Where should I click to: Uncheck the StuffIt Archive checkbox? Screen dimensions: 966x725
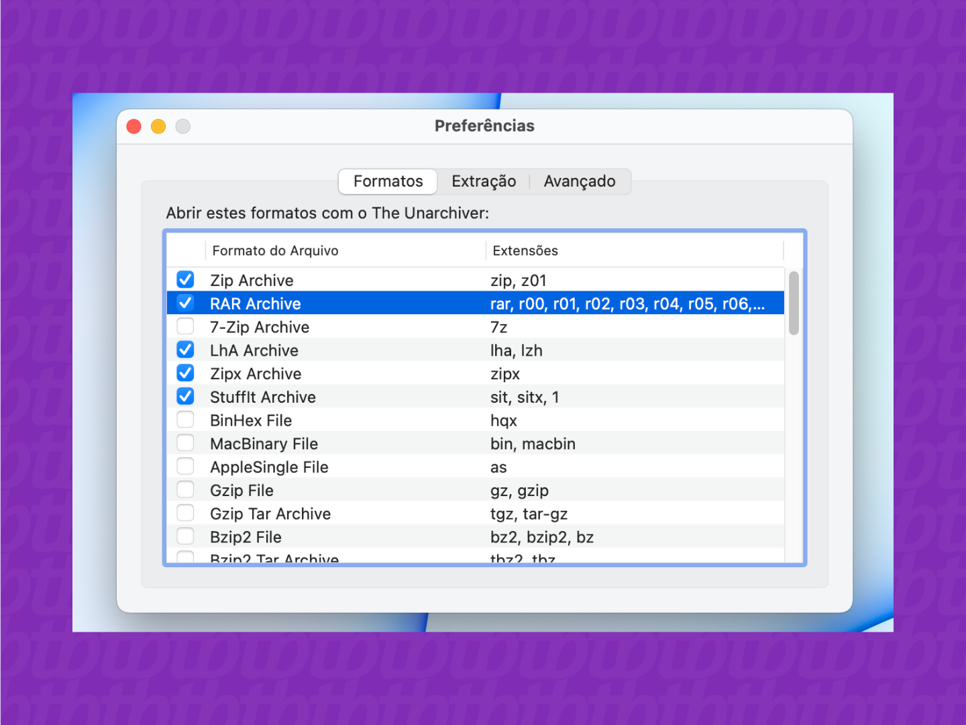click(x=185, y=396)
